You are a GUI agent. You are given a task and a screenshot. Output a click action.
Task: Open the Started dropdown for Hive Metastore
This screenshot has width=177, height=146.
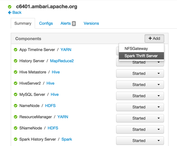(140, 73)
